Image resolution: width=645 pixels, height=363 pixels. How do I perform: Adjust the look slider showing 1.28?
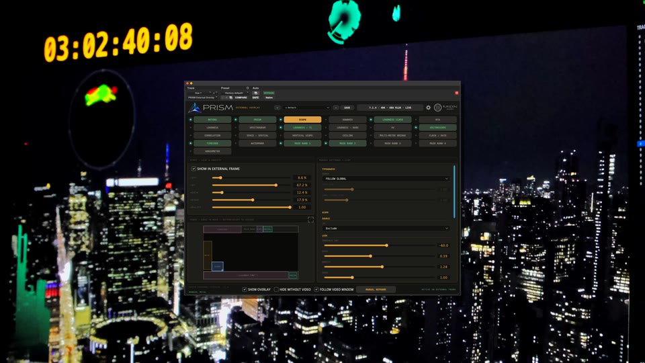click(379, 267)
